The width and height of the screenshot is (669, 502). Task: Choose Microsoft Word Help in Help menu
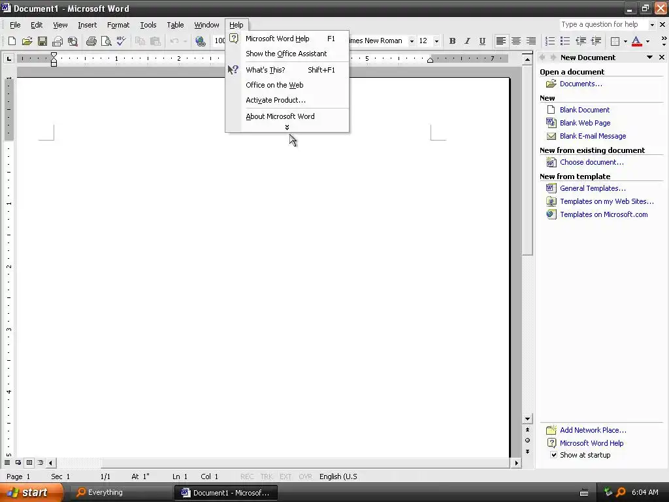(x=287, y=39)
